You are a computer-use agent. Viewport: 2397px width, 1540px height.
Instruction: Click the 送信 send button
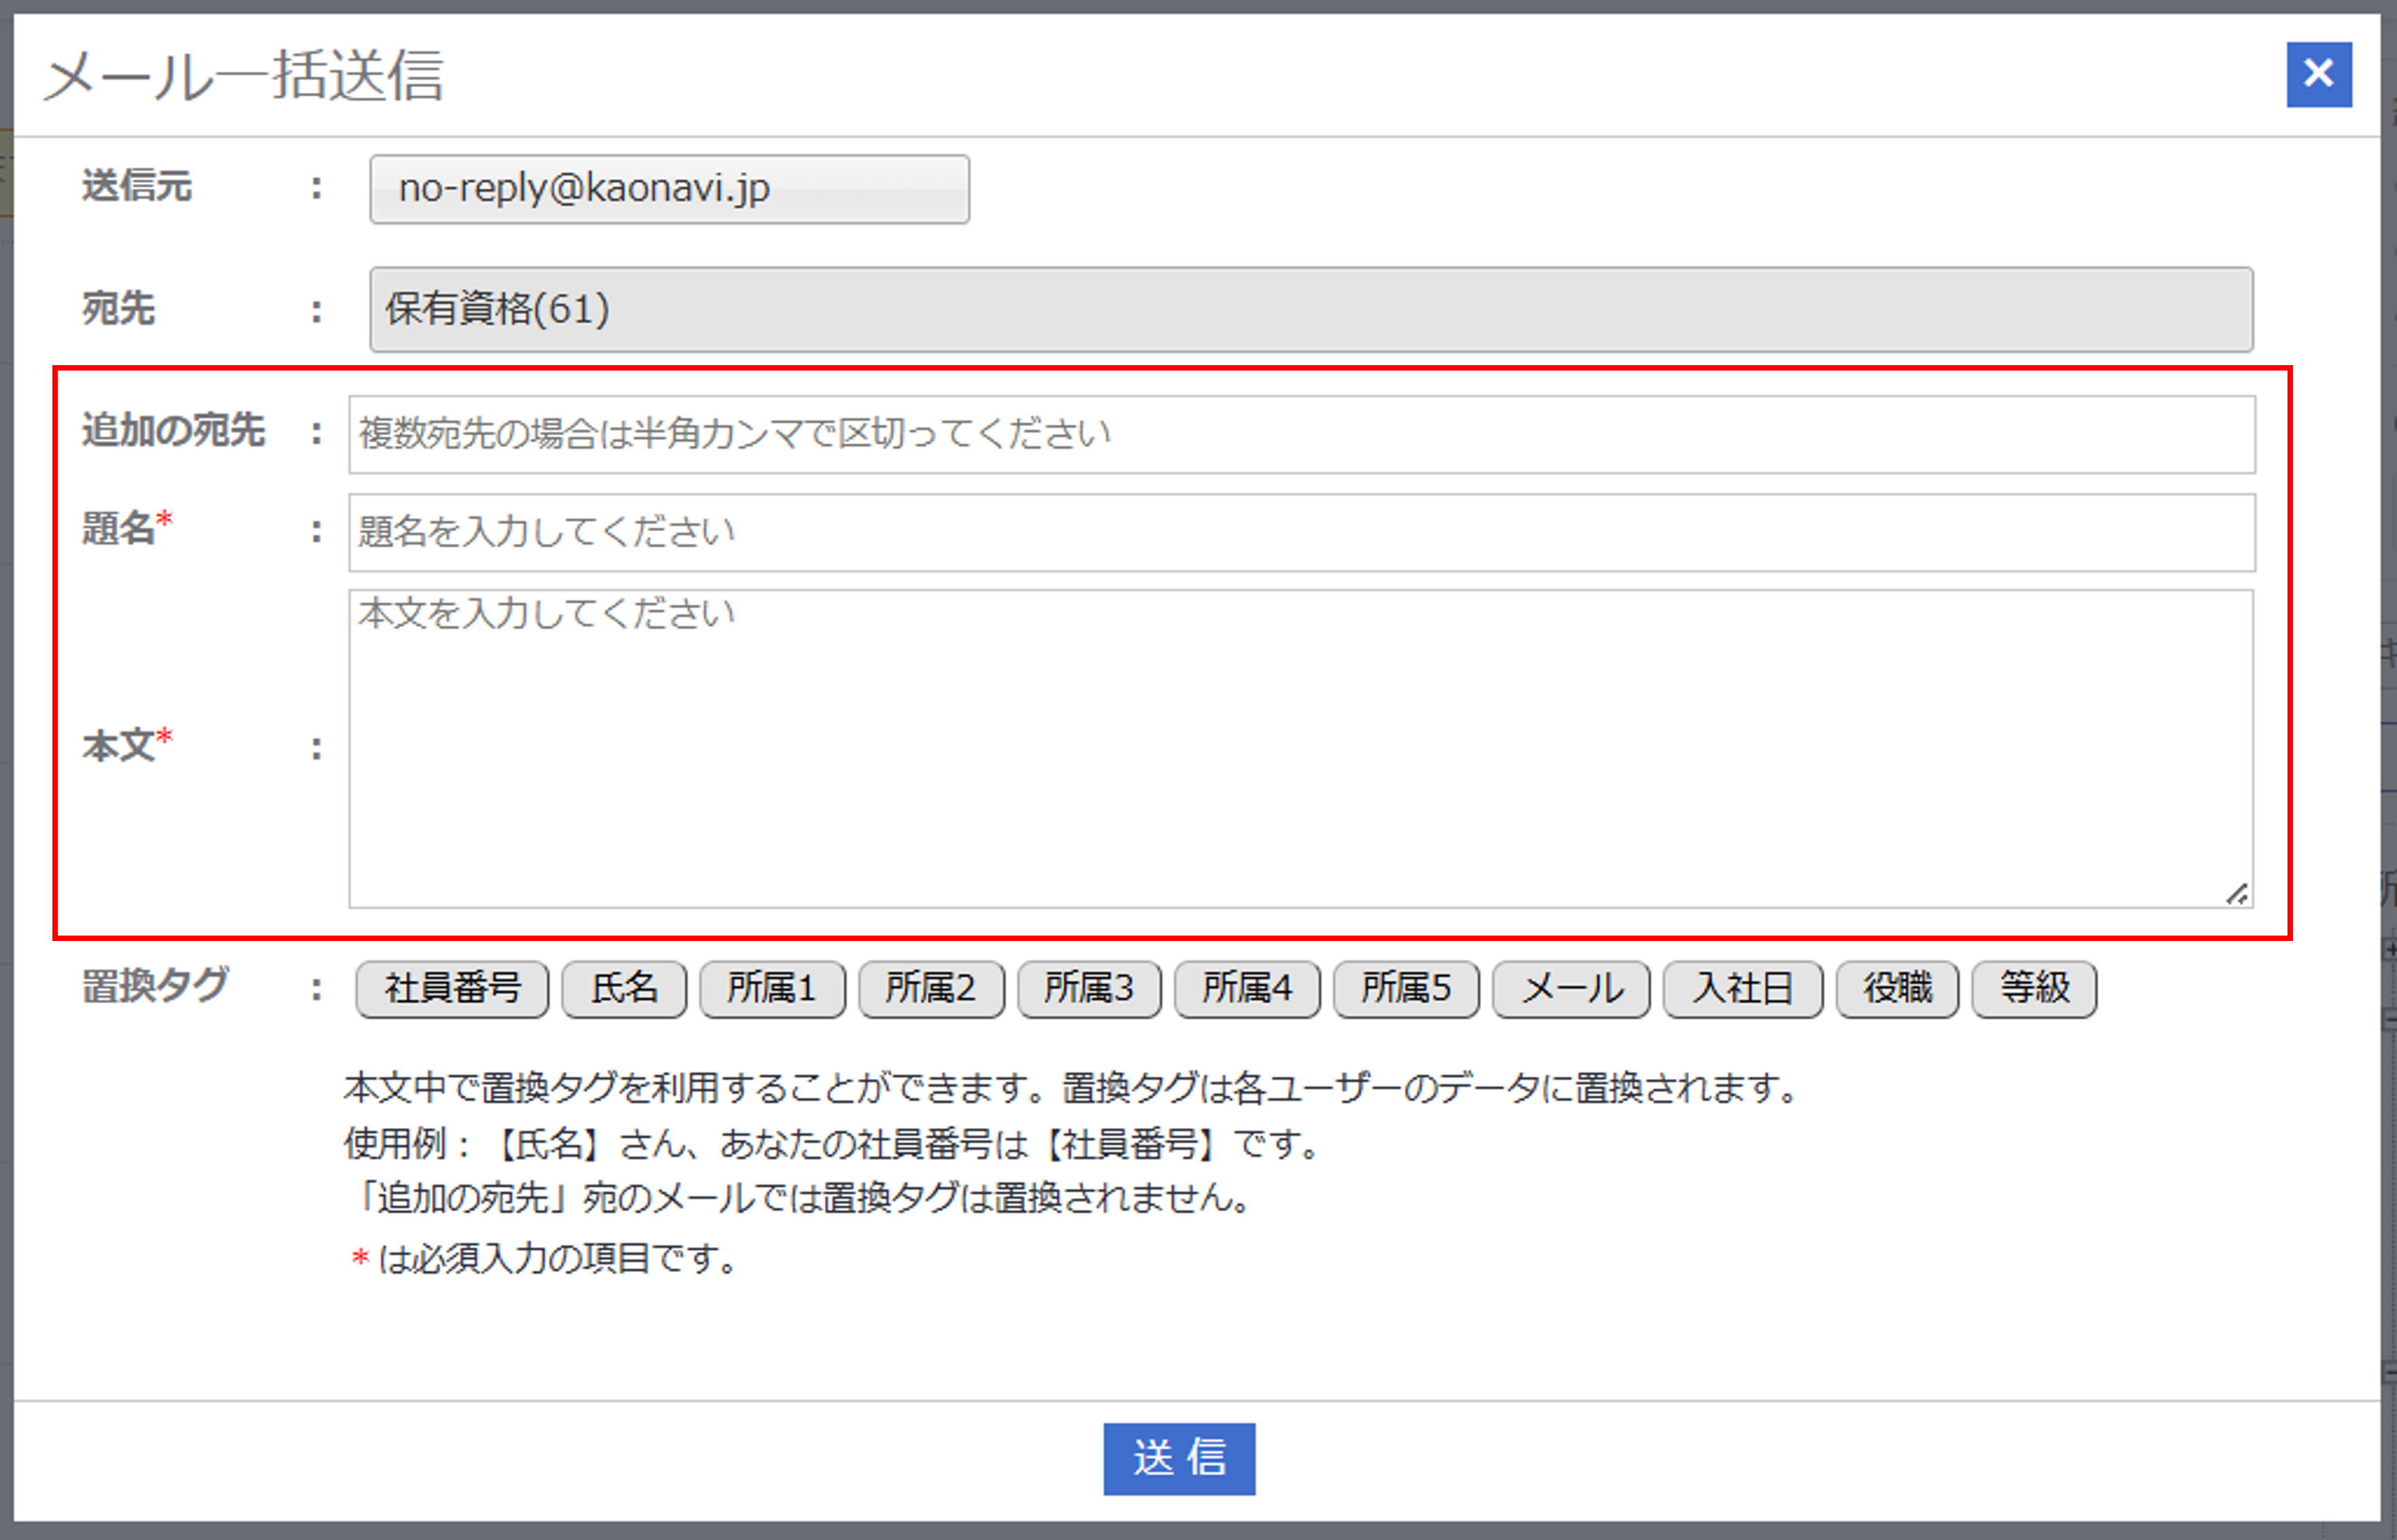tap(1179, 1458)
